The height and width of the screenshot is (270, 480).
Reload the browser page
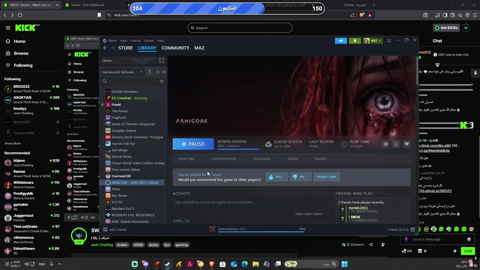pos(20,15)
